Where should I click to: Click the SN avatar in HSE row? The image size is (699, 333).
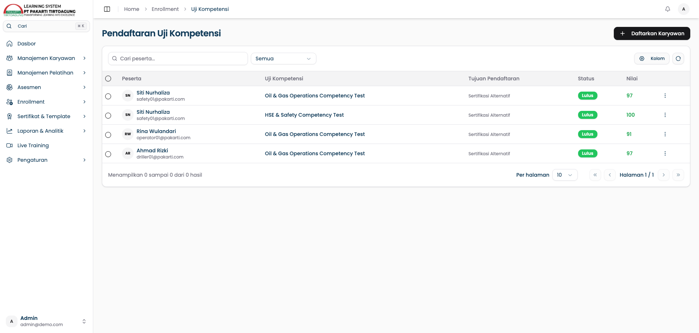coord(128,115)
